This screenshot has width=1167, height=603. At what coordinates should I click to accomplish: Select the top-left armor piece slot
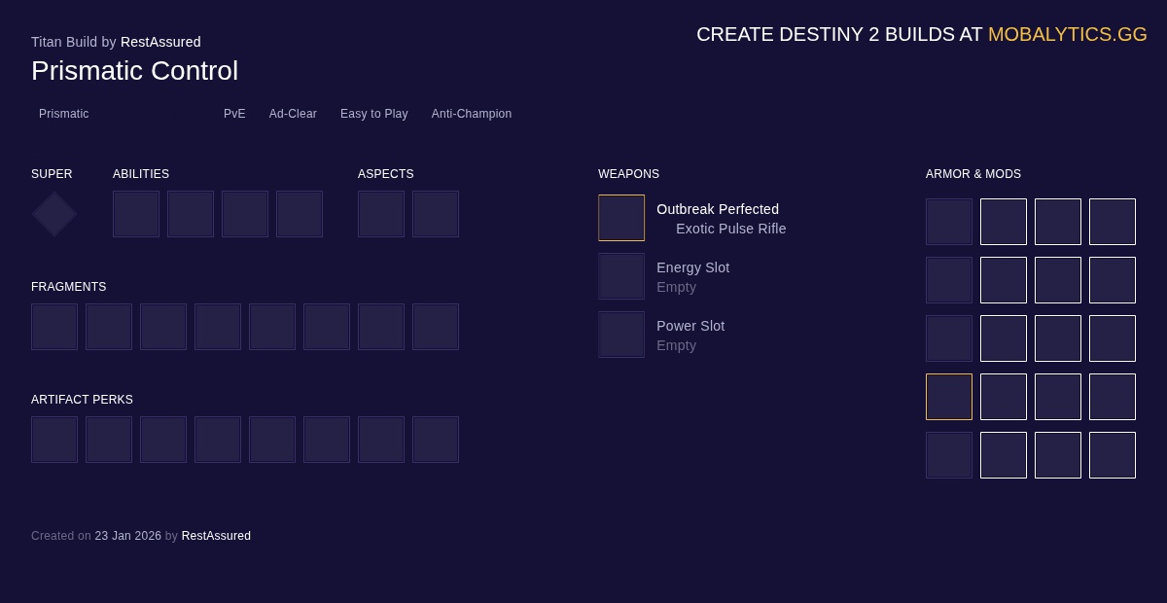pyautogui.click(x=949, y=222)
